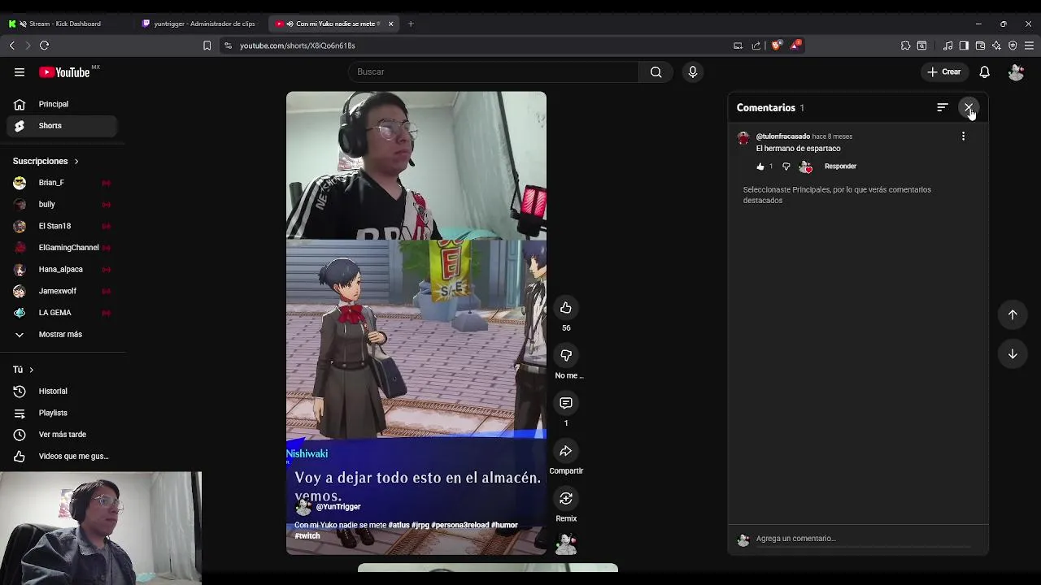Open the Brave VPN shield icon
1041x585 pixels.
(x=1013, y=45)
